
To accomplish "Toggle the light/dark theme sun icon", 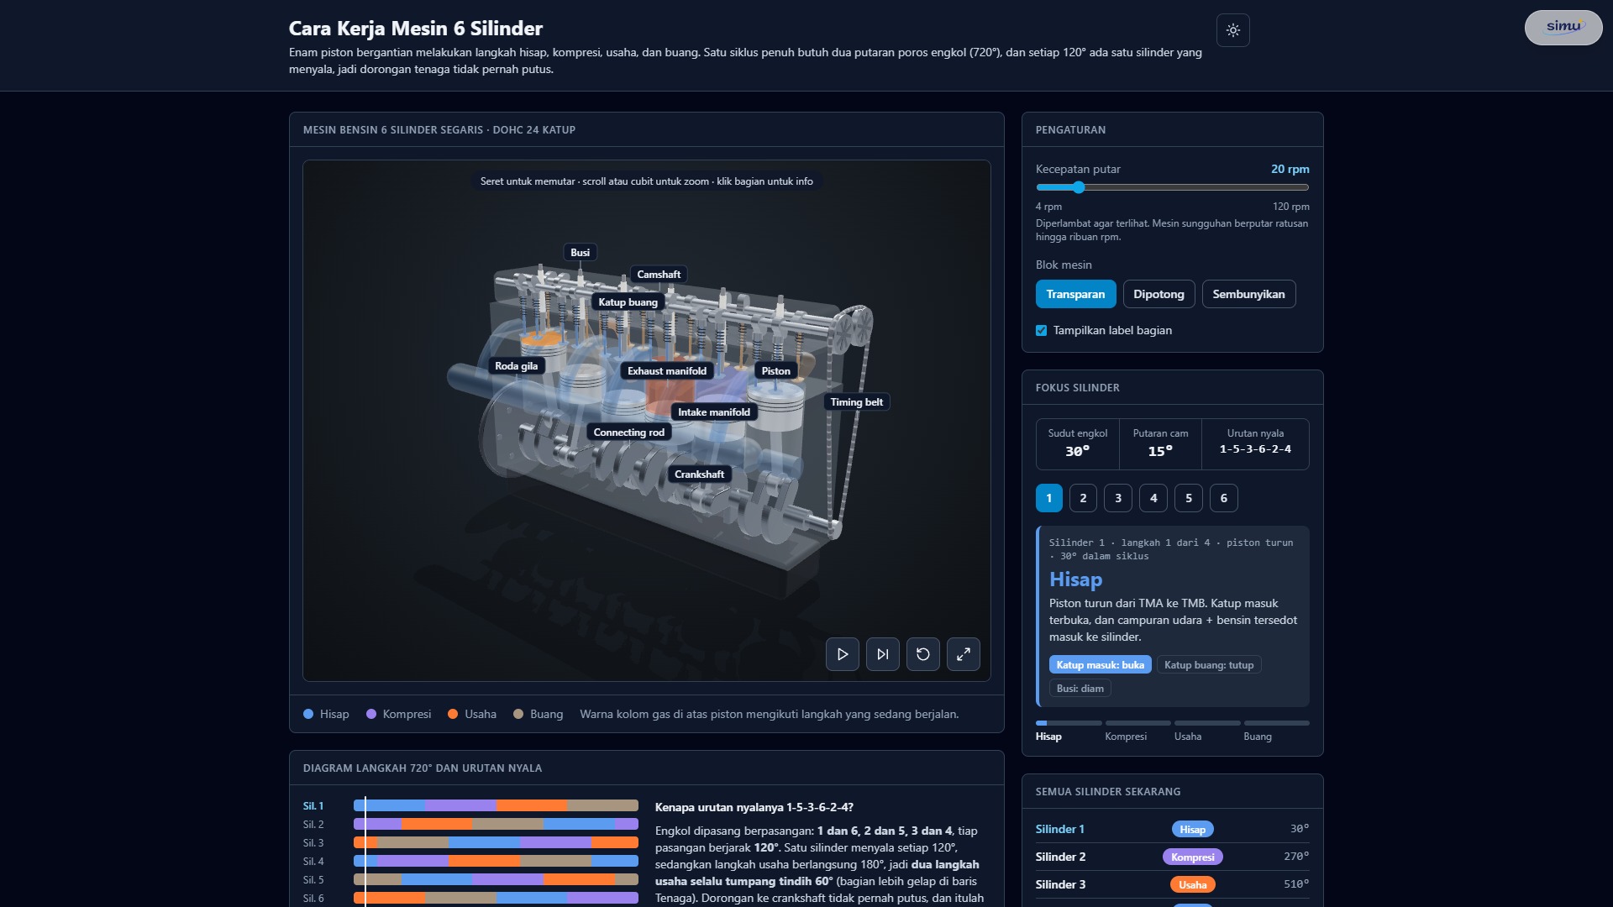I will (1232, 30).
